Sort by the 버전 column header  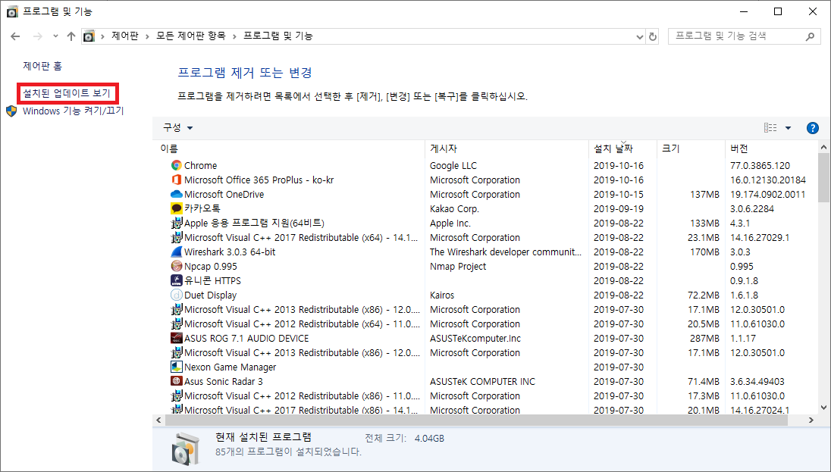point(770,148)
